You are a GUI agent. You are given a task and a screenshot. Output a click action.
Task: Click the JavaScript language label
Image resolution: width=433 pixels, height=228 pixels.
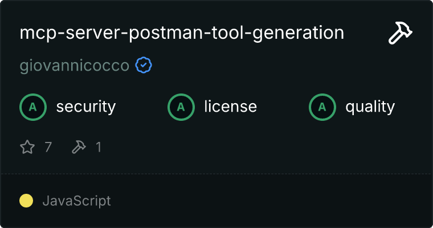click(77, 201)
